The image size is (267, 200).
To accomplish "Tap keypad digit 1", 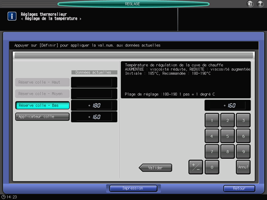I will pyautogui.click(x=212, y=120).
